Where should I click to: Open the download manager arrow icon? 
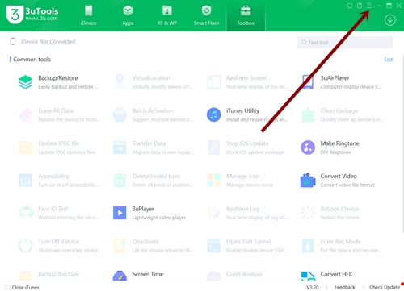(390, 20)
